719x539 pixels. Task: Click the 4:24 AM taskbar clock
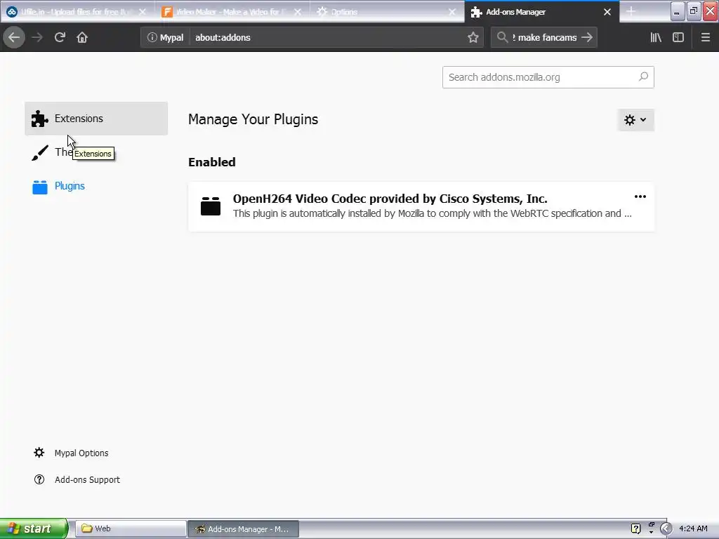point(693,528)
